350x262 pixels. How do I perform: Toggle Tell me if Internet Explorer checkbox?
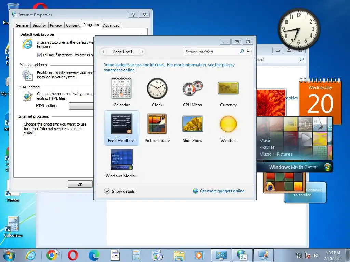coord(39,55)
